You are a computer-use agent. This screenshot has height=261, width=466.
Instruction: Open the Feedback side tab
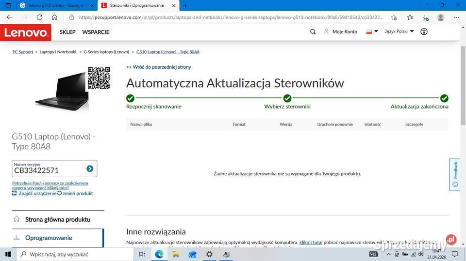pyautogui.click(x=455, y=174)
